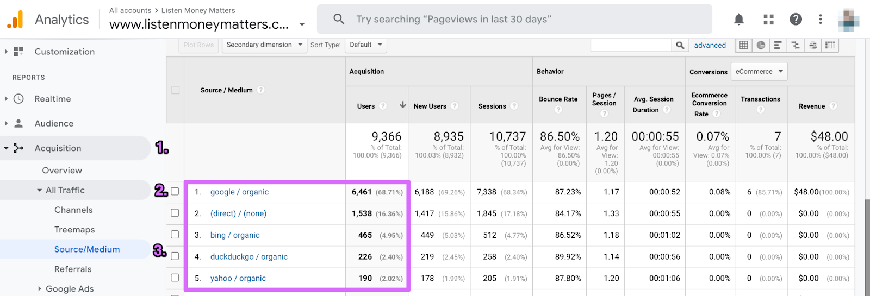
Task: Click the Realtime clock icon
Action: point(18,99)
